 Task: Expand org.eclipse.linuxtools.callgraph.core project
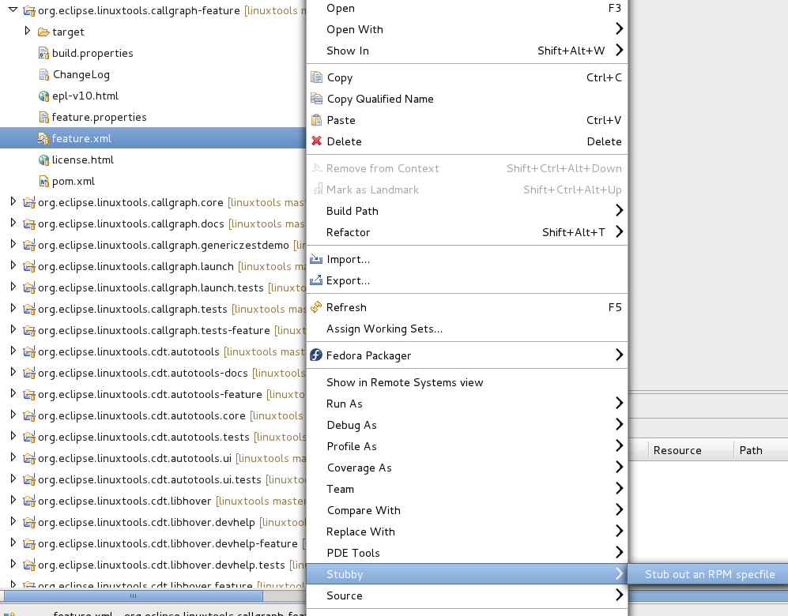pos(13,201)
